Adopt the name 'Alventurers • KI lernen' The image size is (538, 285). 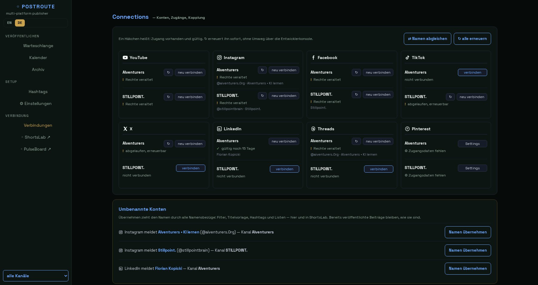[x=468, y=232]
